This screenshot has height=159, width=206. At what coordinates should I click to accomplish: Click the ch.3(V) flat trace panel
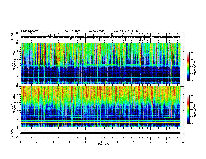[x=102, y=133]
